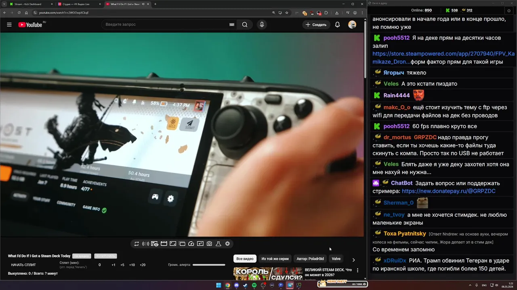The height and width of the screenshot is (290, 517).
Task: Open the on-screen keyboard icon in search box
Action: 232,25
